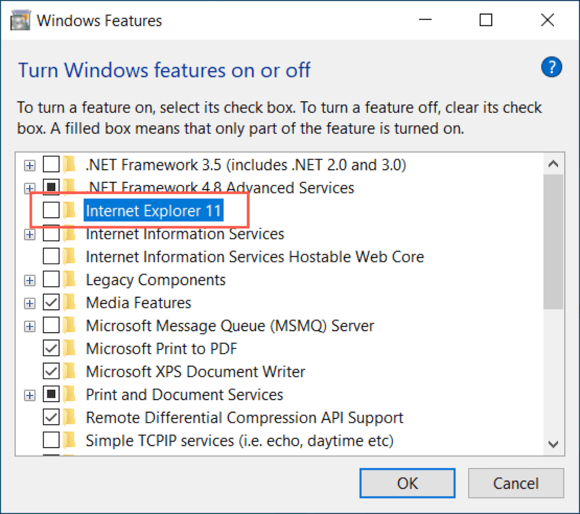
Task: Expand the Internet Information Services node
Action: [x=29, y=234]
